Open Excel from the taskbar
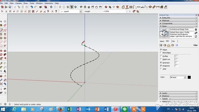199x112 pixels. tap(70, 109)
